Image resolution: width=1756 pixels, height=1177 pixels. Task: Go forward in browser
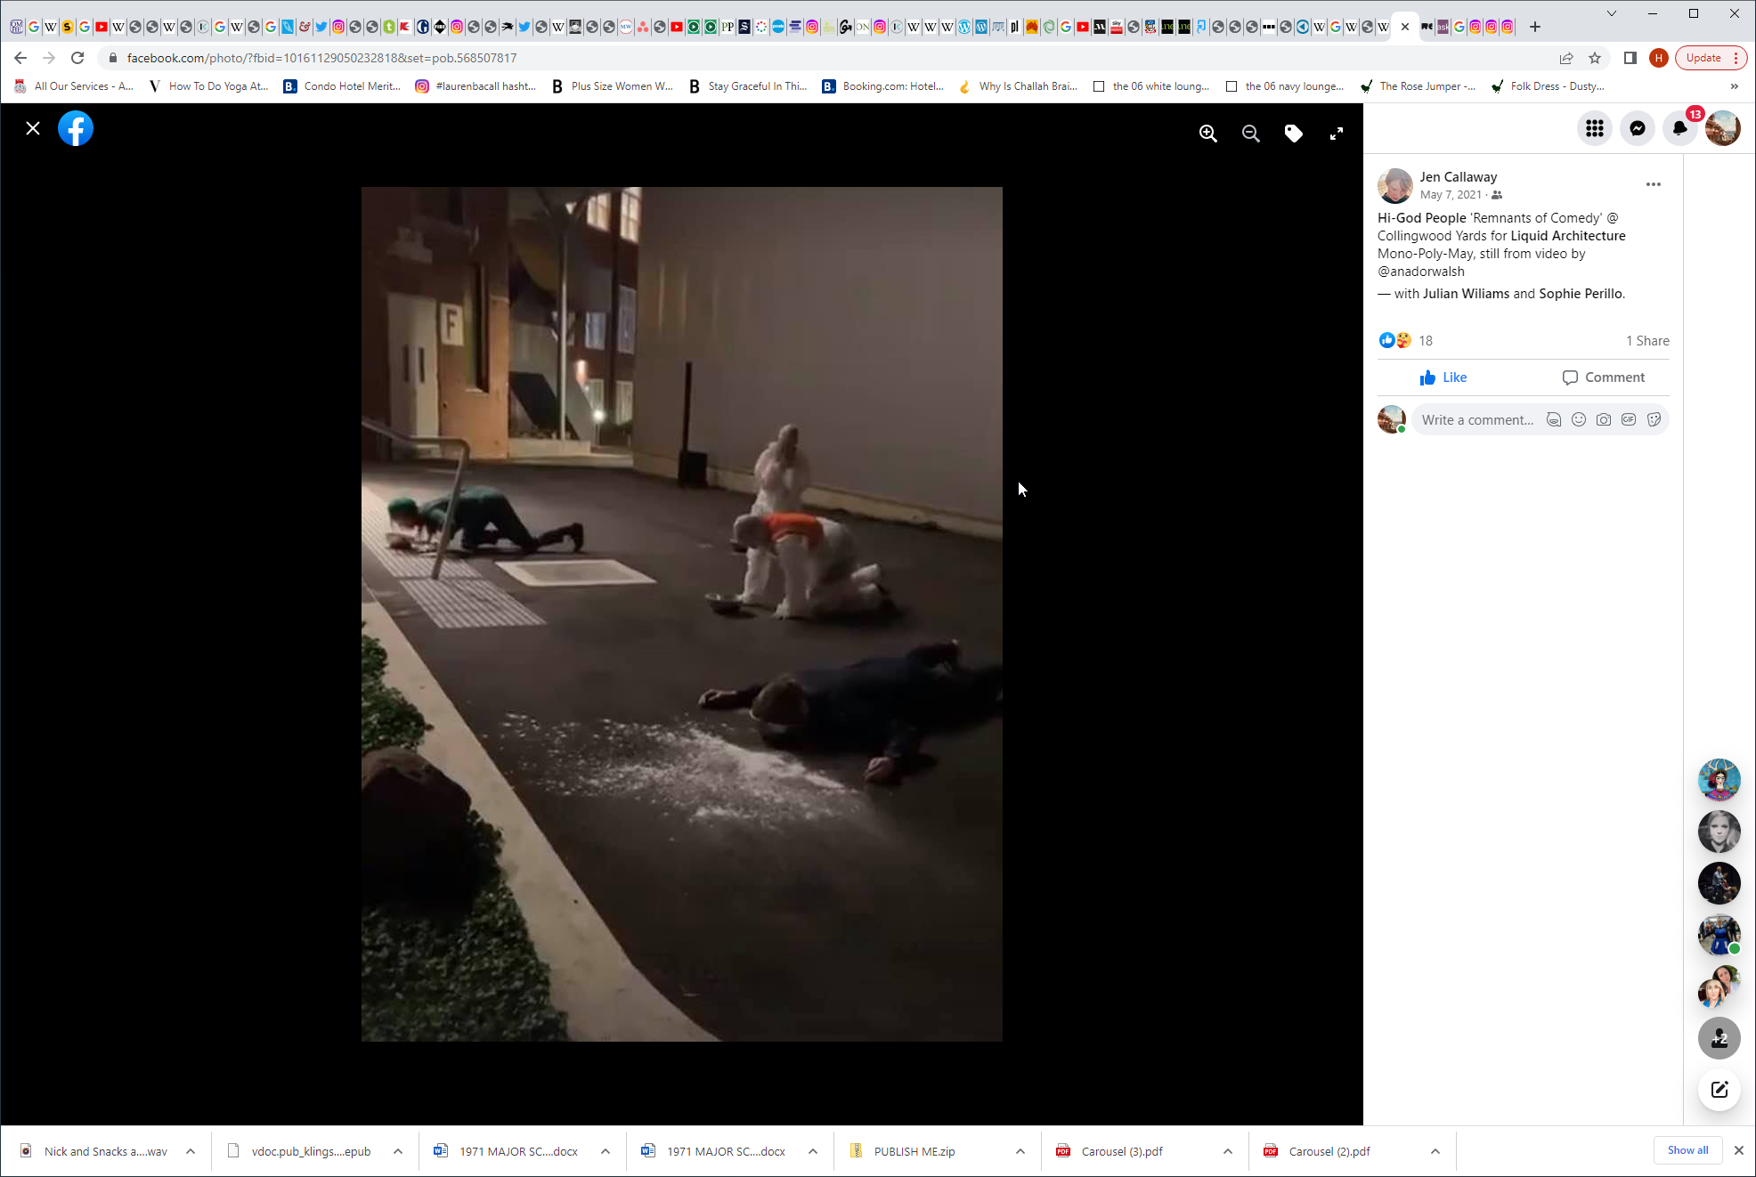[49, 58]
